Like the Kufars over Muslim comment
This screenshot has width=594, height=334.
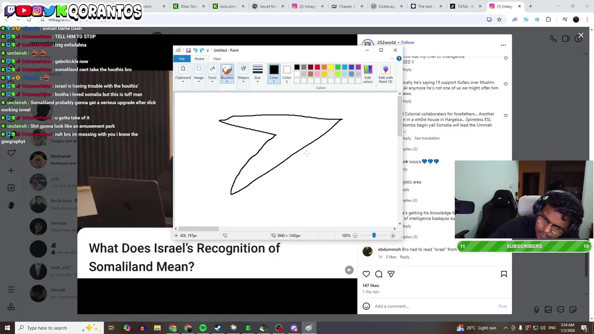pyautogui.click(x=506, y=84)
